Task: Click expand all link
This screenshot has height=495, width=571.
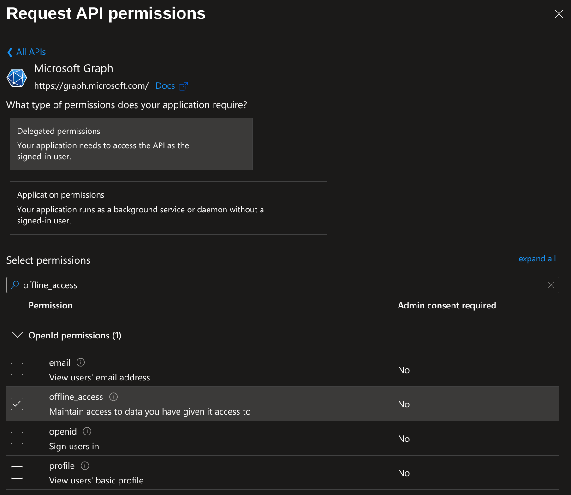Action: [x=537, y=259]
